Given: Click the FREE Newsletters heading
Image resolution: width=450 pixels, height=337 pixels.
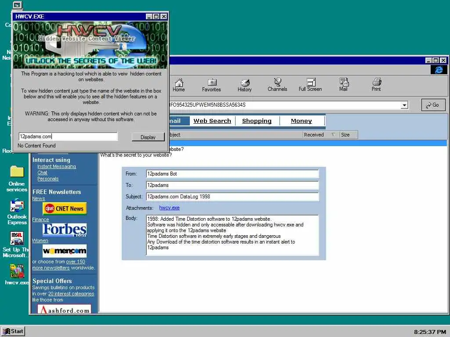Looking at the screenshot, I should pyautogui.click(x=57, y=192).
